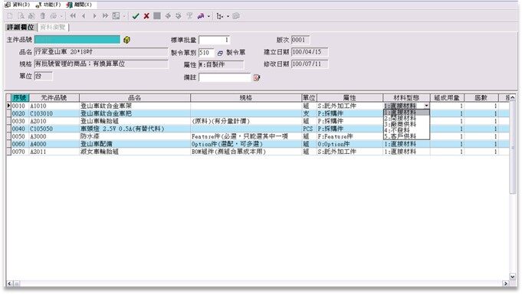The image size is (522, 294).
Task: Toggle the 材料型態 combo arrow in row 0010
Action: (x=426, y=106)
